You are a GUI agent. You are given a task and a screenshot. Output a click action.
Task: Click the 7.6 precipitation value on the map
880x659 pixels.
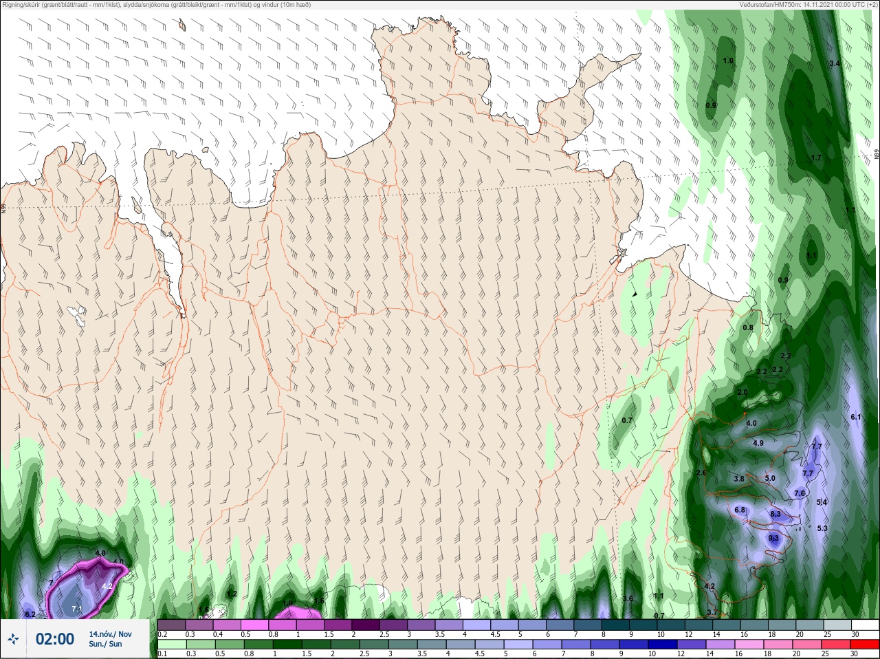[800, 493]
